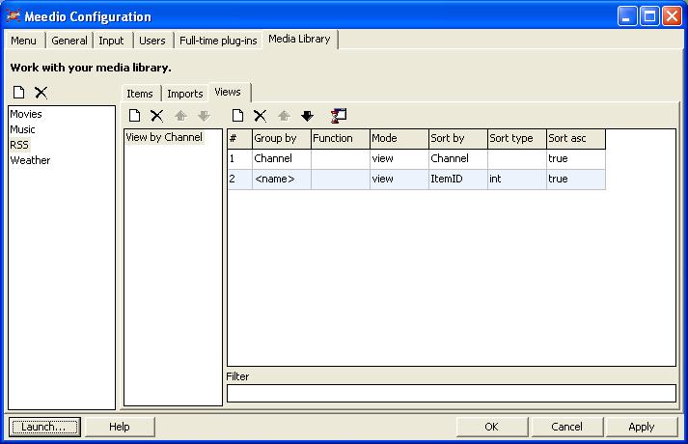The height and width of the screenshot is (444, 688).
Task: Click new library icon above Movies list
Action: 19,93
